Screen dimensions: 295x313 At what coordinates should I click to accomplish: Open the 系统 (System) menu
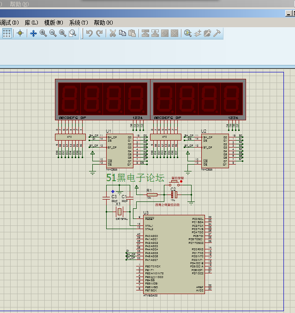(x=79, y=23)
